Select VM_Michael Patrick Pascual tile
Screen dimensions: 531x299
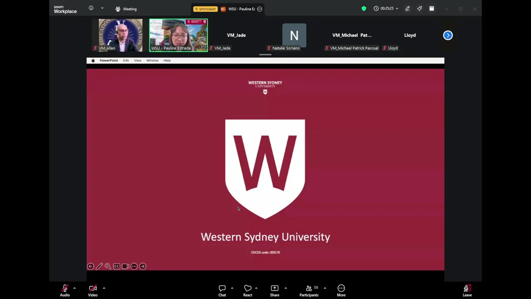352,35
